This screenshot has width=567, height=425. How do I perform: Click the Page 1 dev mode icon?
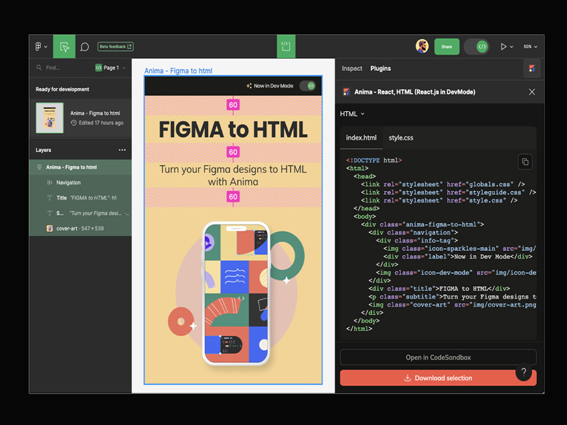pos(98,67)
